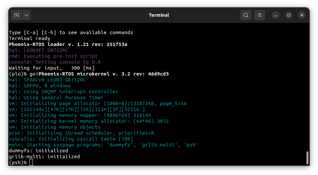Click the cursor at the (psh)% prompt

pos(31,162)
